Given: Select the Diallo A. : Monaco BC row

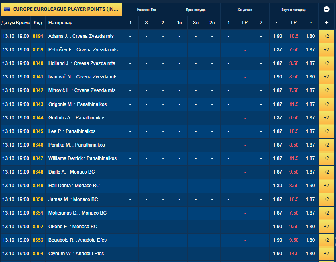Looking at the screenshot, I should [167, 172].
